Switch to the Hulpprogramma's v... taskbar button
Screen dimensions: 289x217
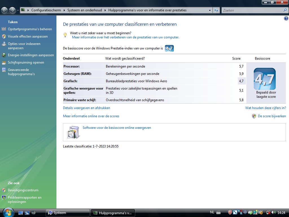(113, 213)
